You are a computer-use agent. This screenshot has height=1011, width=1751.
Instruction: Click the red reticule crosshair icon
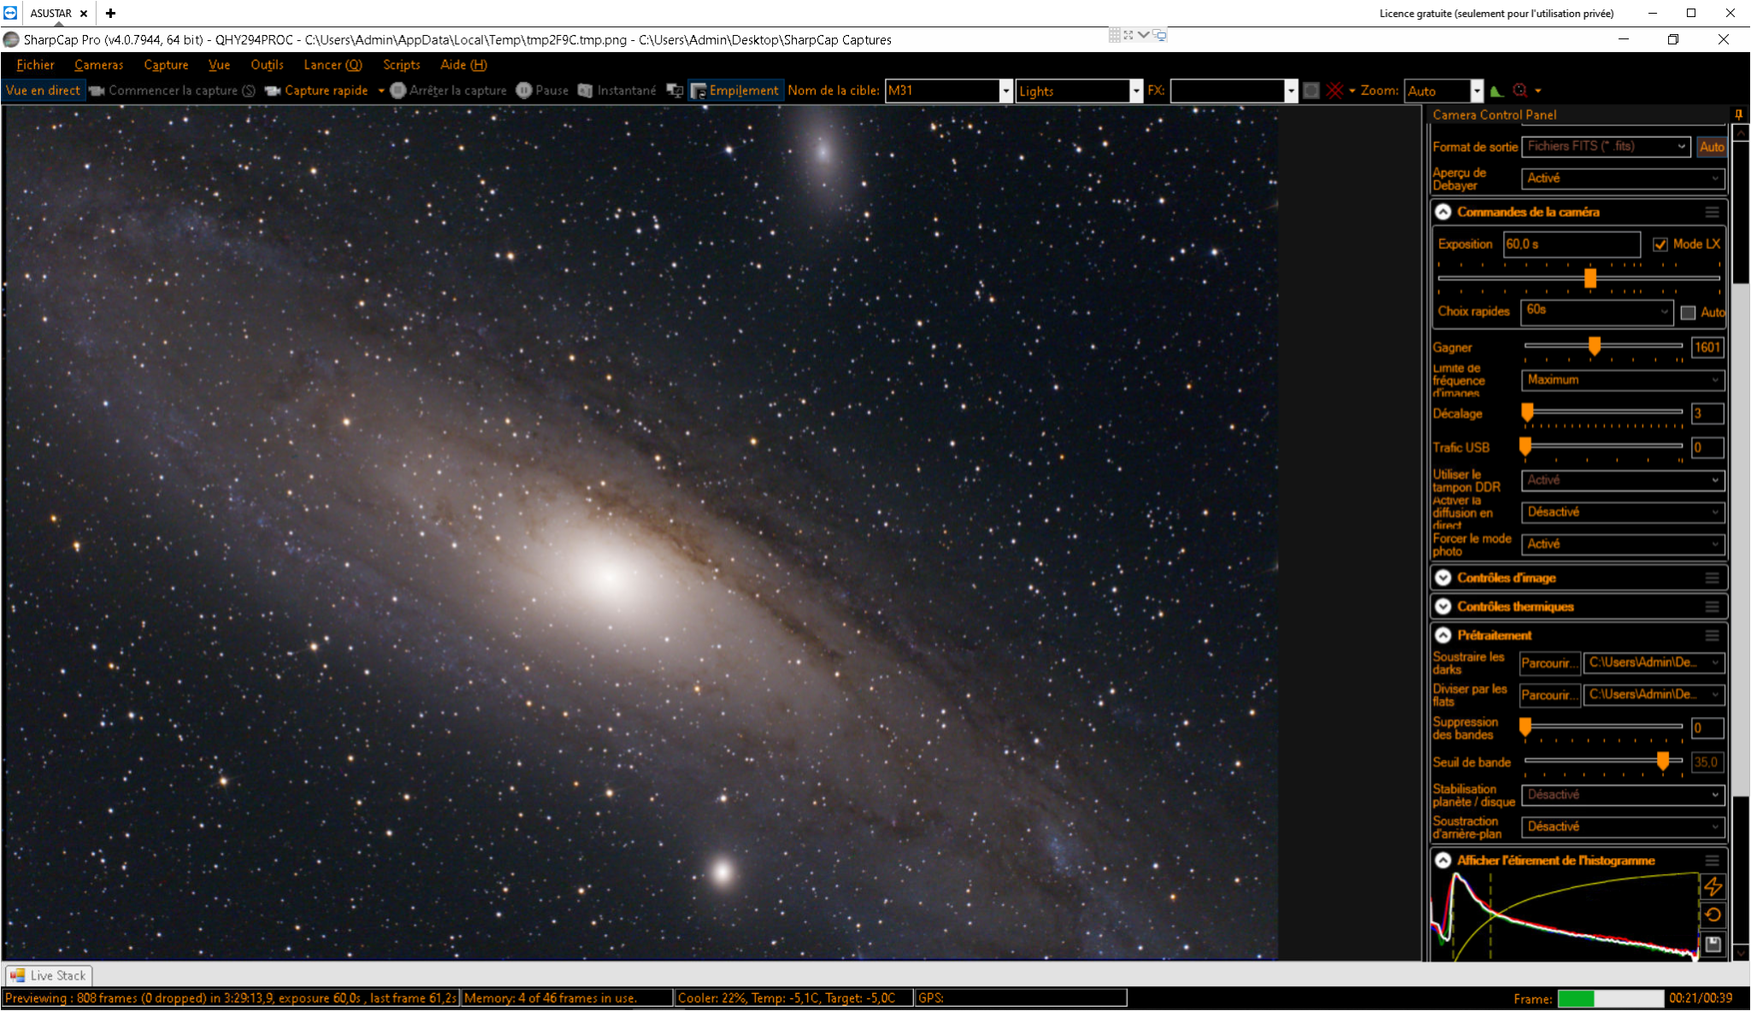(1335, 91)
